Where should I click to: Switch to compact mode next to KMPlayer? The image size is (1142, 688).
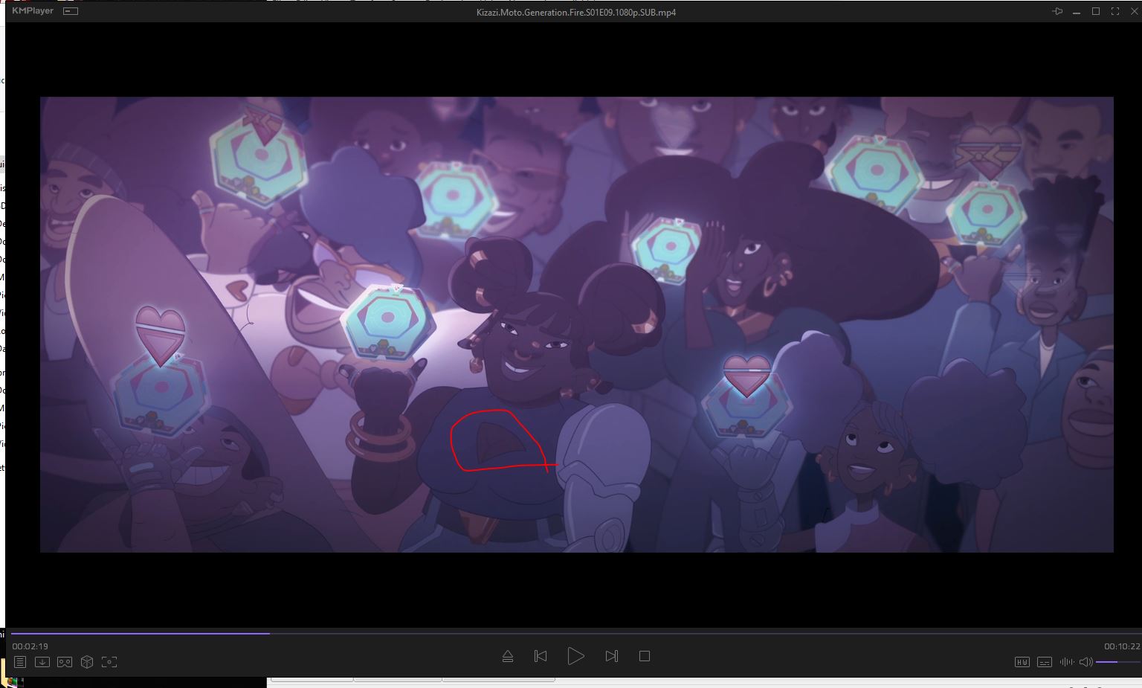[x=71, y=11]
